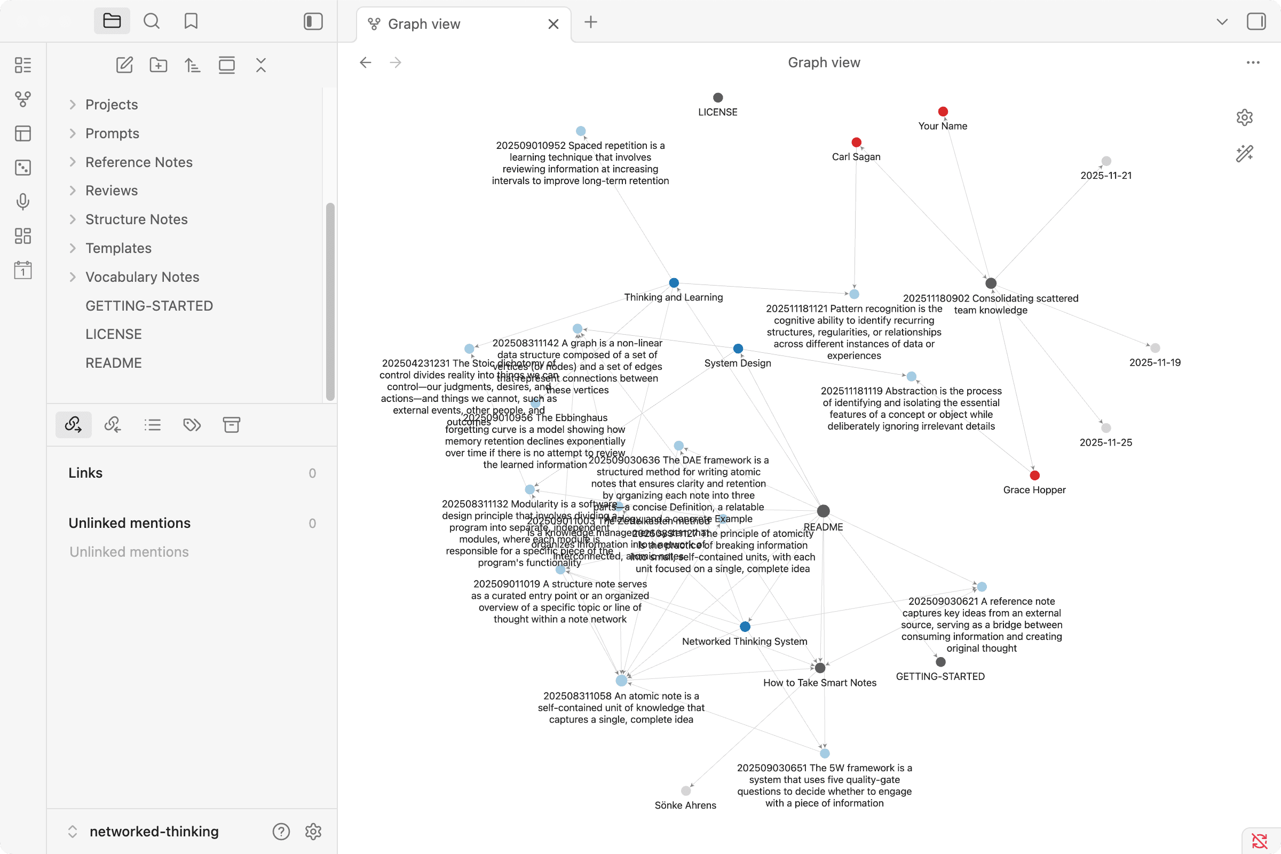
Task: Navigate forward in history
Action: pyautogui.click(x=396, y=62)
